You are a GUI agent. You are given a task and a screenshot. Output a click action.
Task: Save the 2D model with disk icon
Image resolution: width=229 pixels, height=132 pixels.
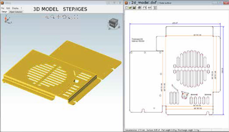134,7
